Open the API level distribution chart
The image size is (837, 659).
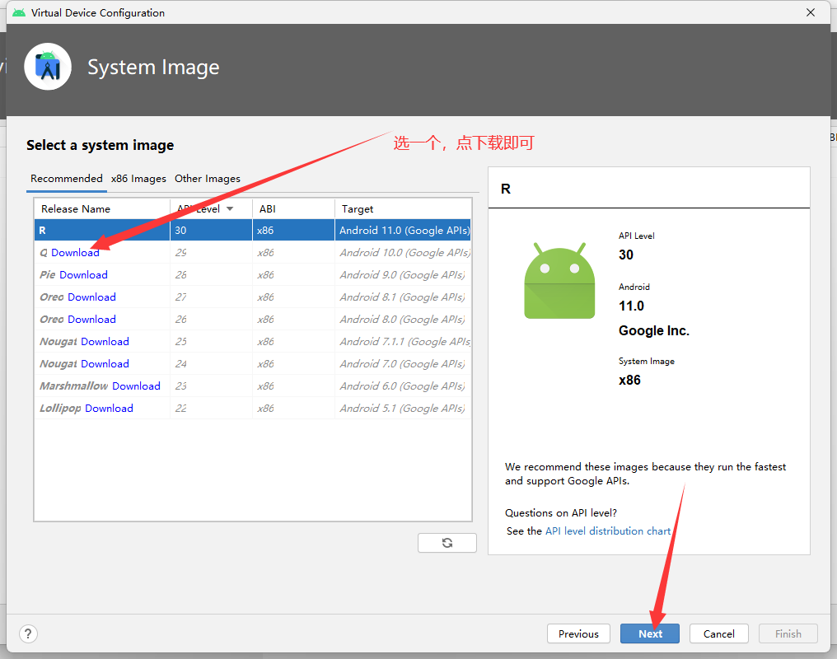tap(609, 530)
